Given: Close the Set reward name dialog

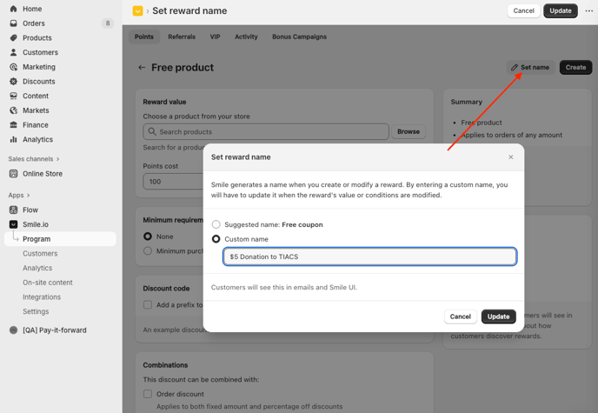Looking at the screenshot, I should [510, 157].
